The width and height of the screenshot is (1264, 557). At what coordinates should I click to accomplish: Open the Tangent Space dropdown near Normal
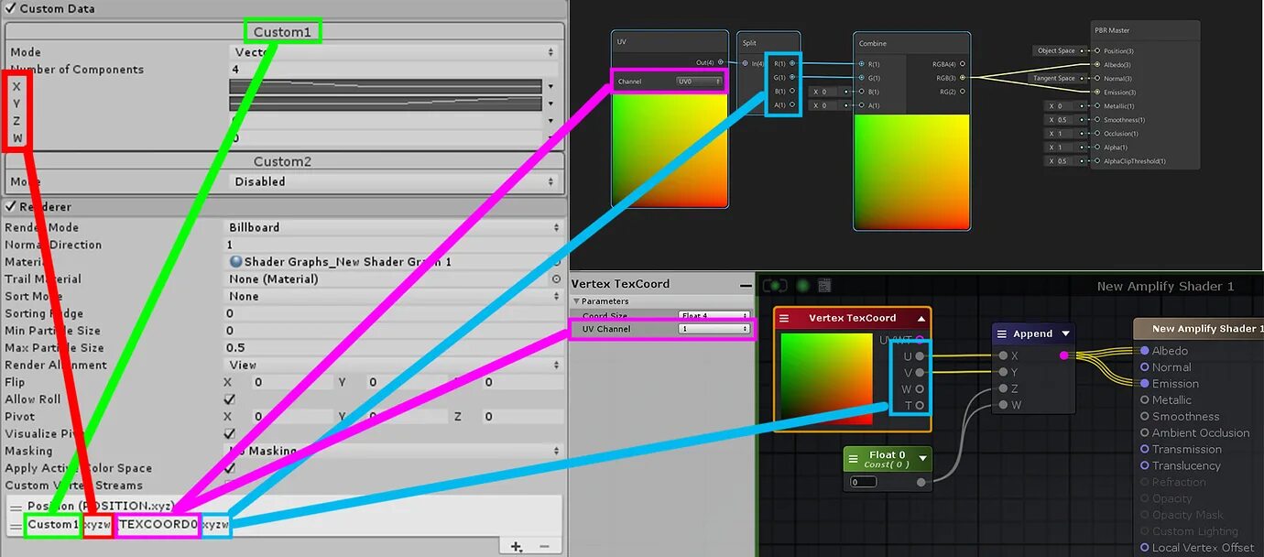1059,78
